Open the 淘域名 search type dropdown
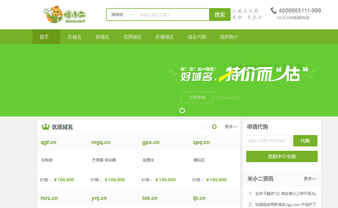Screen dimensions: 338x208 tap(121, 15)
